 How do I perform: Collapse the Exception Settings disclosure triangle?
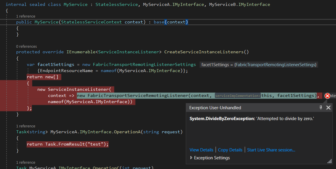point(191,158)
